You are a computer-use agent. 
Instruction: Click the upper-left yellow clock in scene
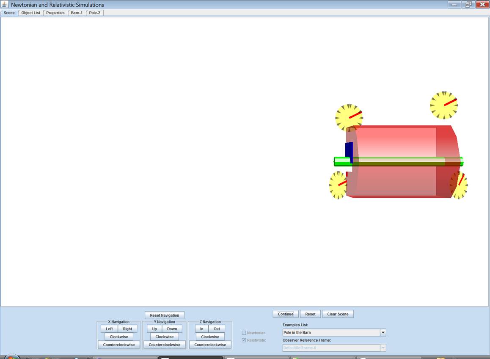(x=349, y=117)
